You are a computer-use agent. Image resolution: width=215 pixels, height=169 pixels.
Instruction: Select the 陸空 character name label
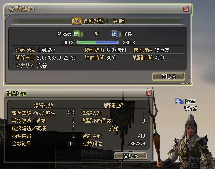tap(190, 101)
